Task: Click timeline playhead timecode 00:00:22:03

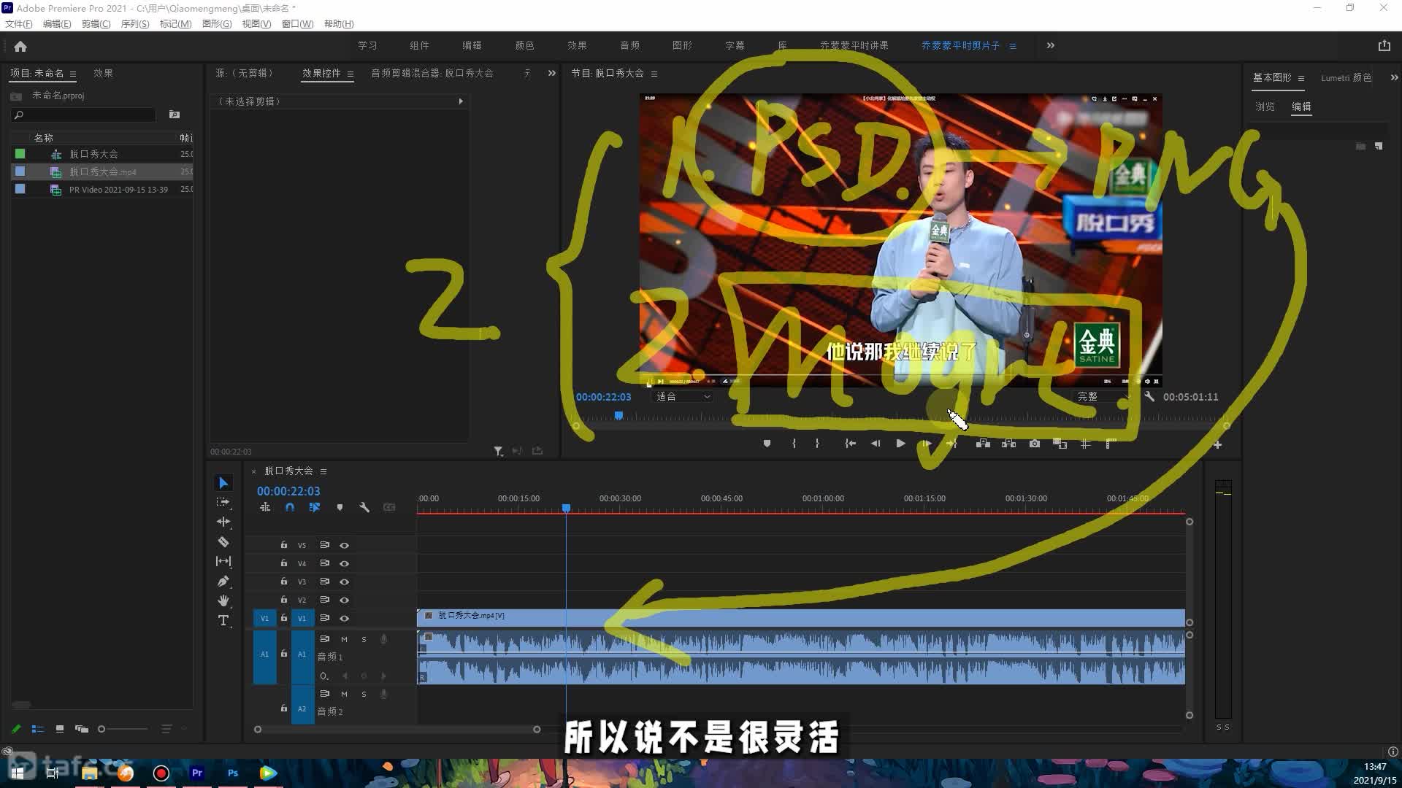Action: 288,491
